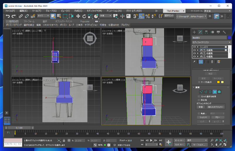235x151 pixels.
Task: Hide the シンメトリ modifier via eye icon
Action: tap(194, 47)
